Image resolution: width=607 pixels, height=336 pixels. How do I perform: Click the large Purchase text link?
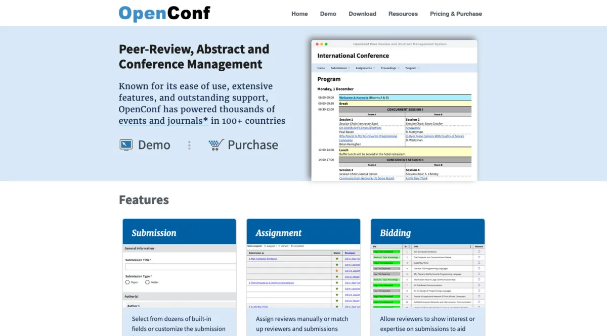252,145
